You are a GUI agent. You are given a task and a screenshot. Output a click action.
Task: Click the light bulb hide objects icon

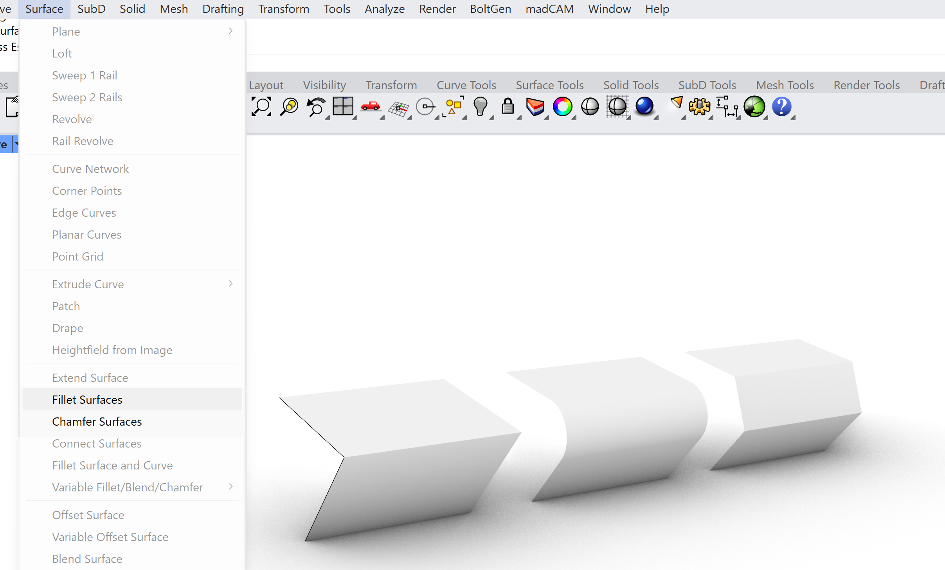pyautogui.click(x=480, y=106)
